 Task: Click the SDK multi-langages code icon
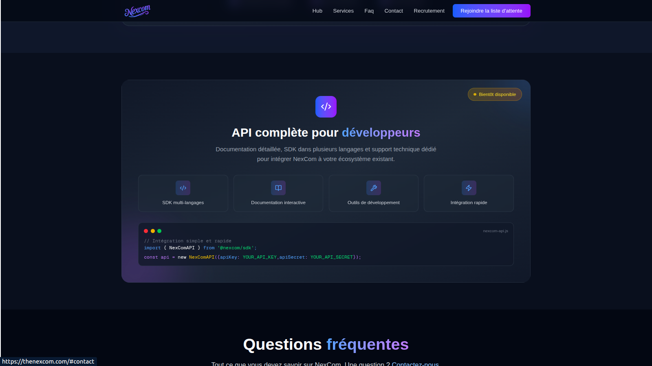coord(183,188)
